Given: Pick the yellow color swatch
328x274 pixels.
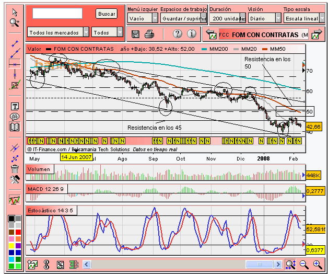Looking at the screenshot, I should [11, 246].
